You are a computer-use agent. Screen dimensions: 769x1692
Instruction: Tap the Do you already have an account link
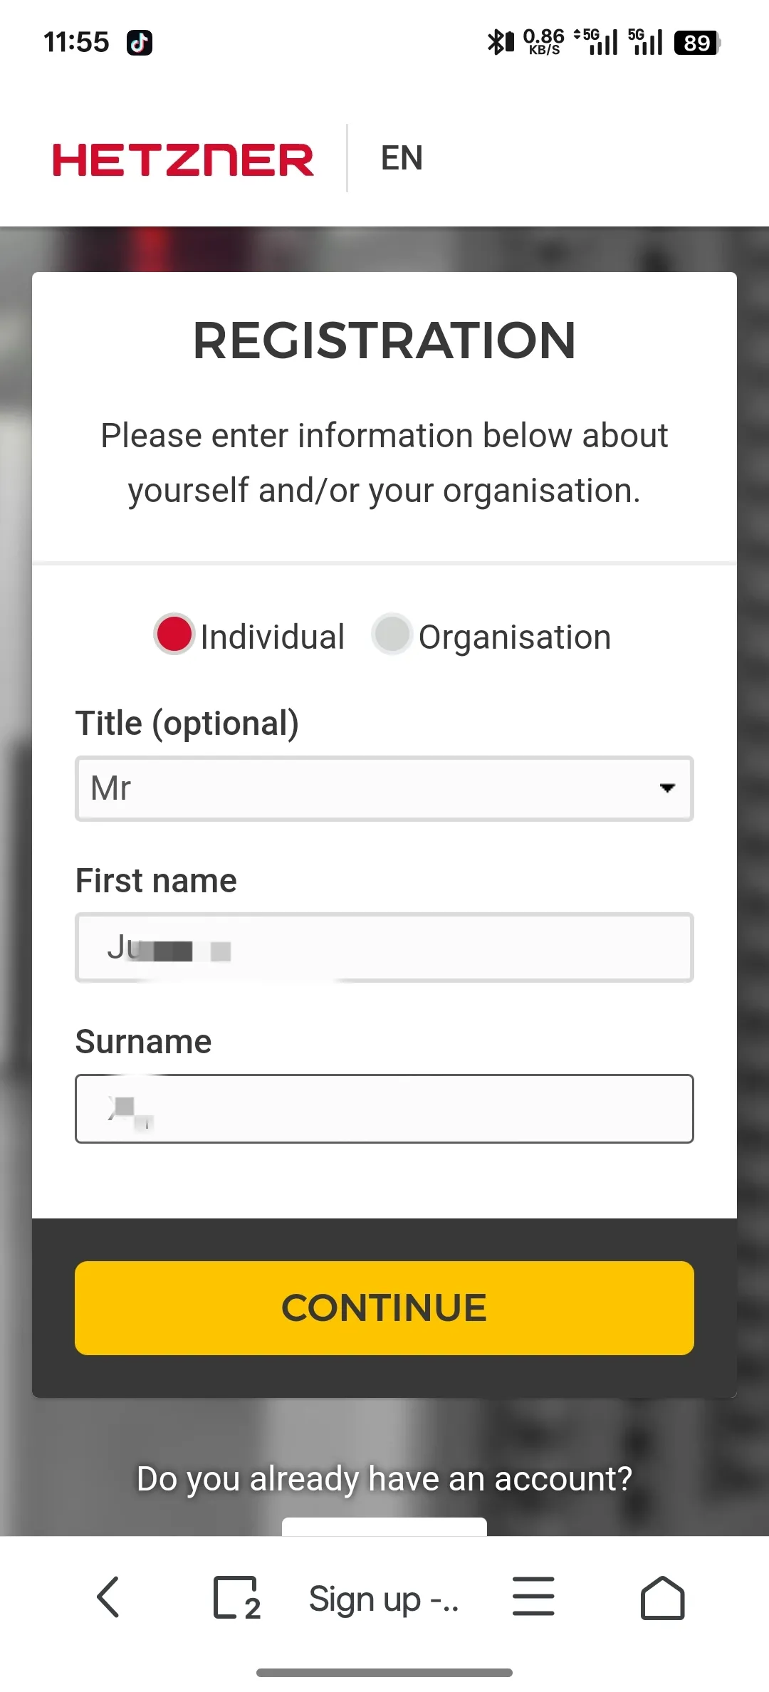coord(384,1478)
